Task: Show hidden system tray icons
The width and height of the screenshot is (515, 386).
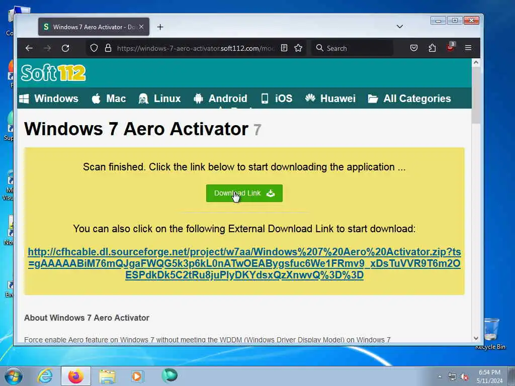Action: (x=440, y=376)
